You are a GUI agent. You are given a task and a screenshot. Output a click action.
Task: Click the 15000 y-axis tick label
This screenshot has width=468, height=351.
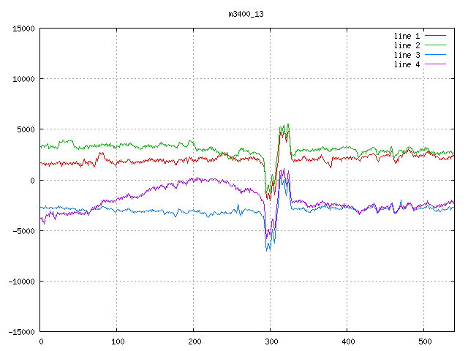(23, 29)
